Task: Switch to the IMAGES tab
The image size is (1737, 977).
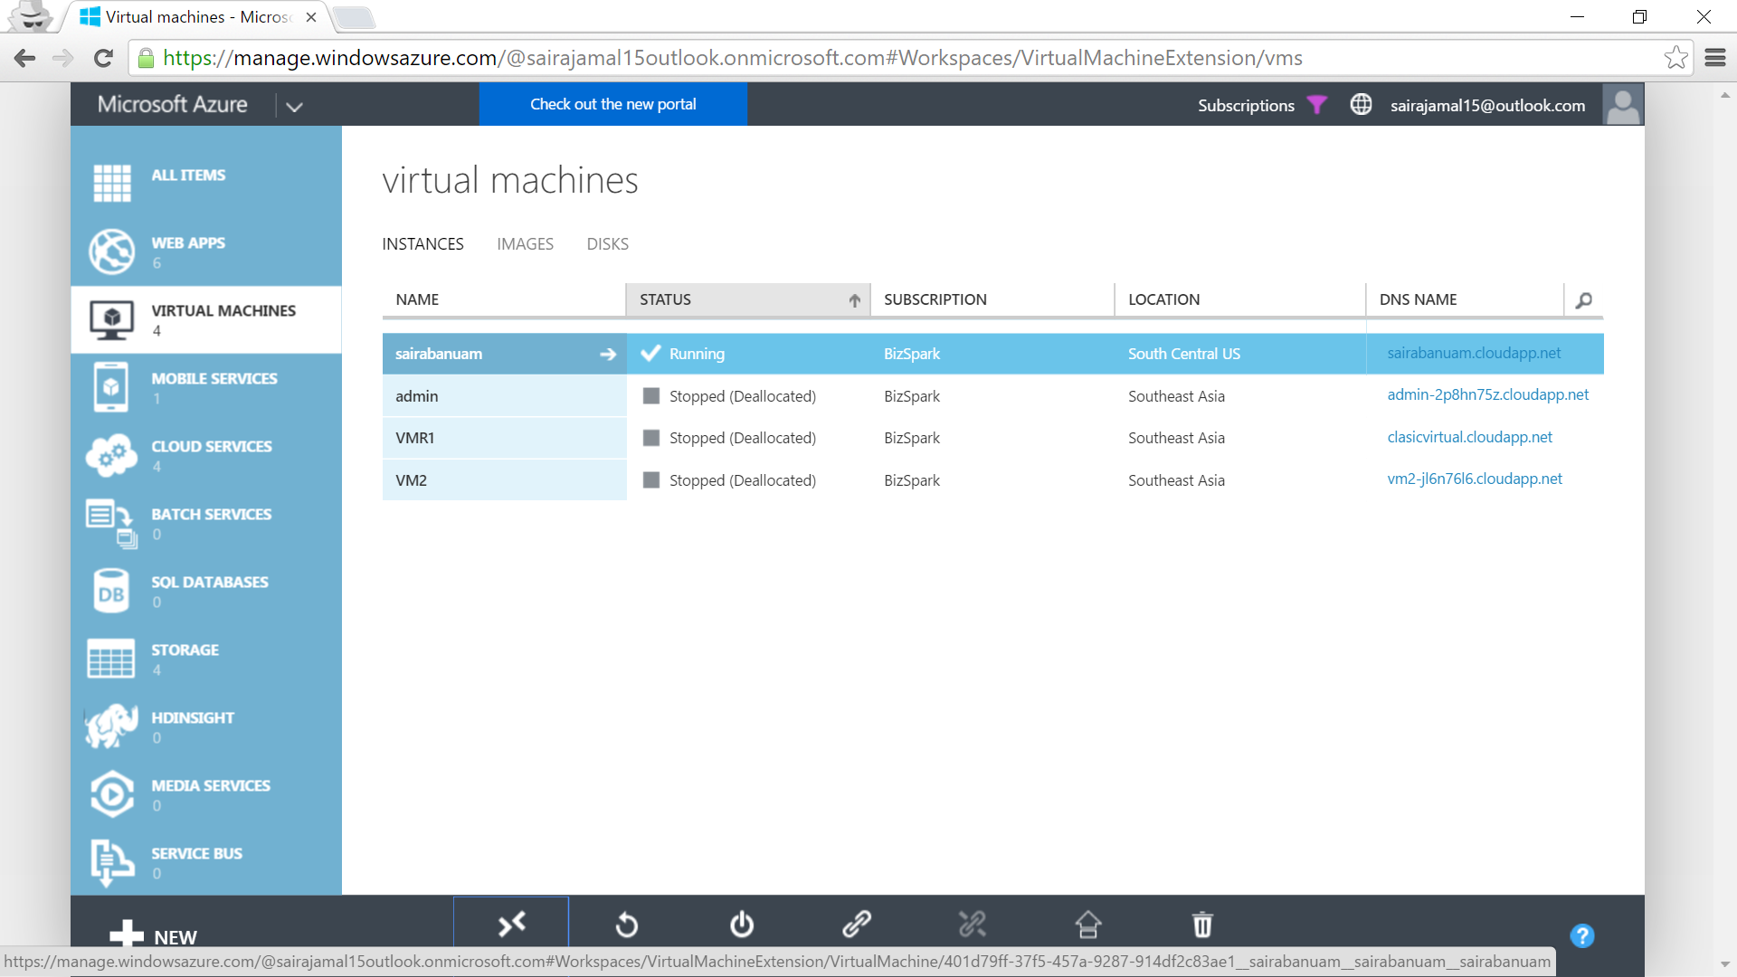Action: pyautogui.click(x=525, y=244)
